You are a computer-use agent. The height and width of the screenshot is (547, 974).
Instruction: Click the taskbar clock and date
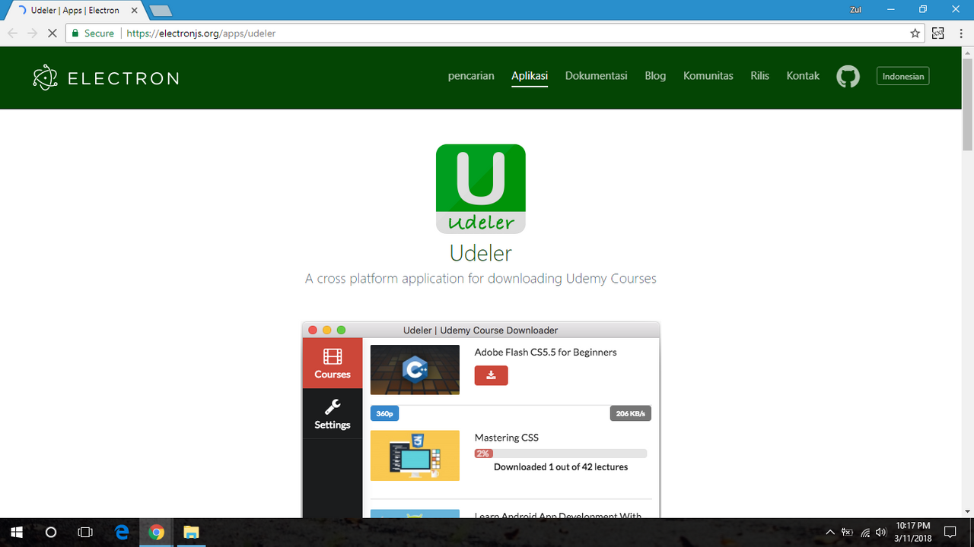click(x=913, y=532)
